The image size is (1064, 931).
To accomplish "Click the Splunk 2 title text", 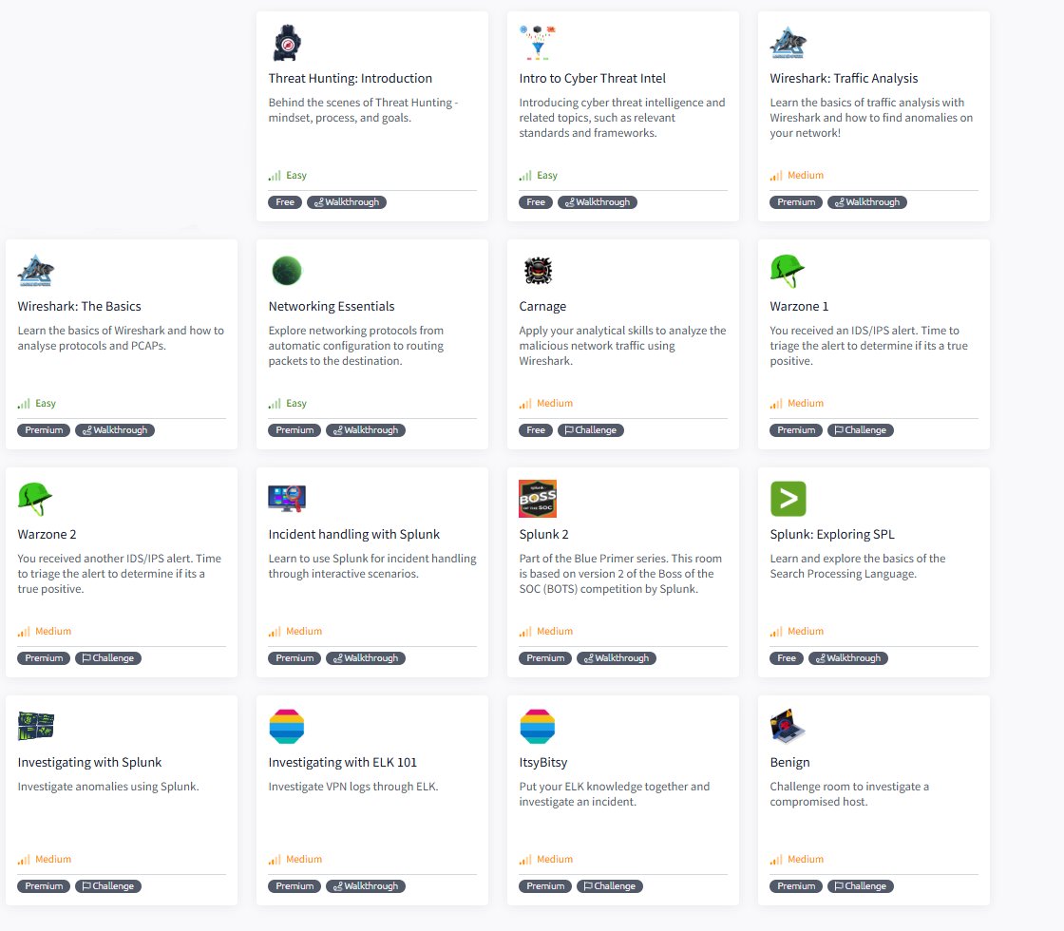I will tap(543, 535).
